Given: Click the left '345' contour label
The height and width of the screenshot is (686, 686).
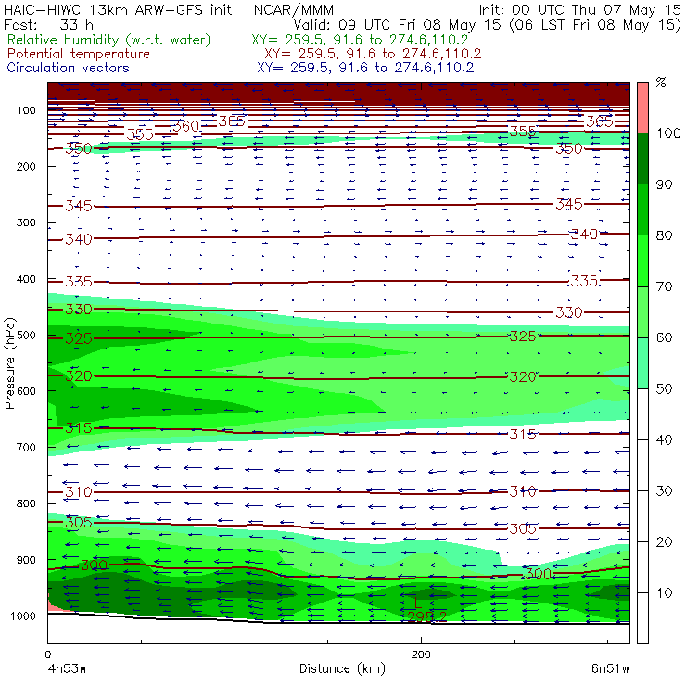Looking at the screenshot, I should 79,206.
